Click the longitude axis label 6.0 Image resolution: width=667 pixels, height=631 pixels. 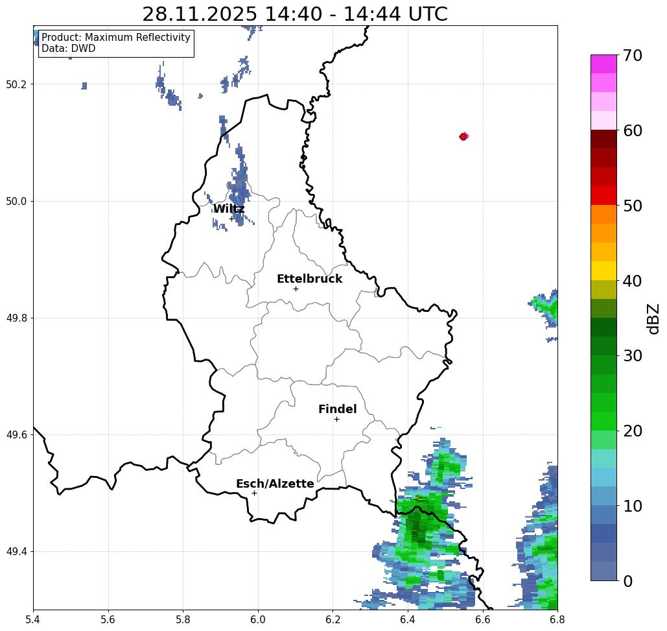(x=258, y=619)
